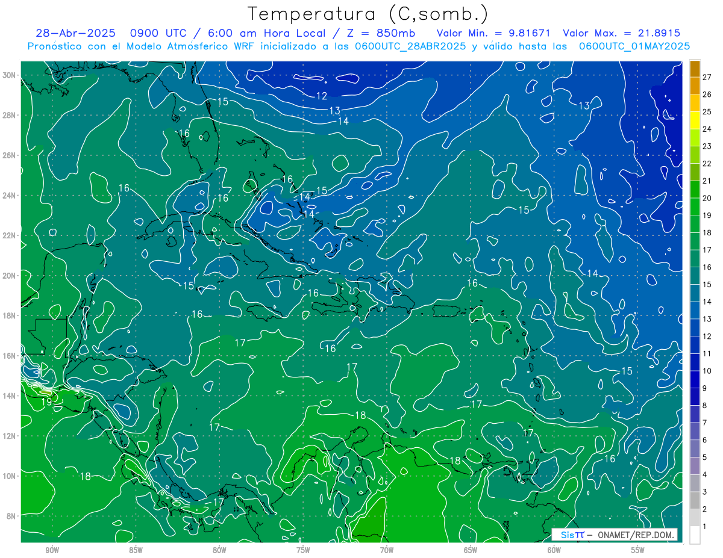Click the color scale label "2"

coord(705,509)
